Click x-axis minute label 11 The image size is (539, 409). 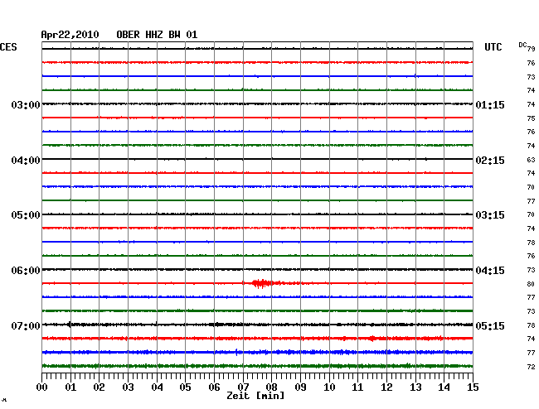(357, 387)
